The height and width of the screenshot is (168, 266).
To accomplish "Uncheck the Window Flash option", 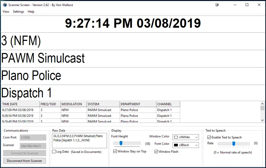I will coord(156,151).
